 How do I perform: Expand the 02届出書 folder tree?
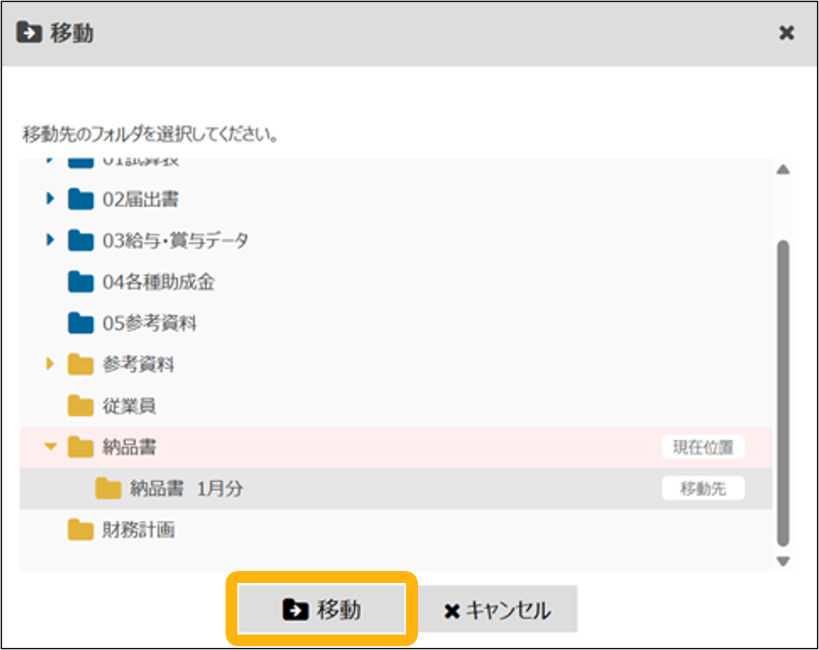pyautogui.click(x=50, y=198)
